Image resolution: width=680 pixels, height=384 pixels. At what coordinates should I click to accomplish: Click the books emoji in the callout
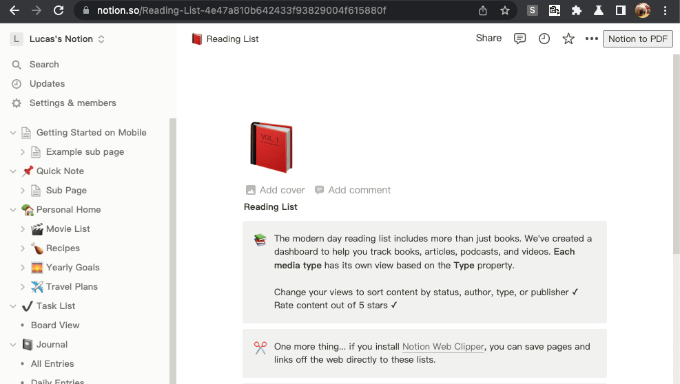pos(260,239)
